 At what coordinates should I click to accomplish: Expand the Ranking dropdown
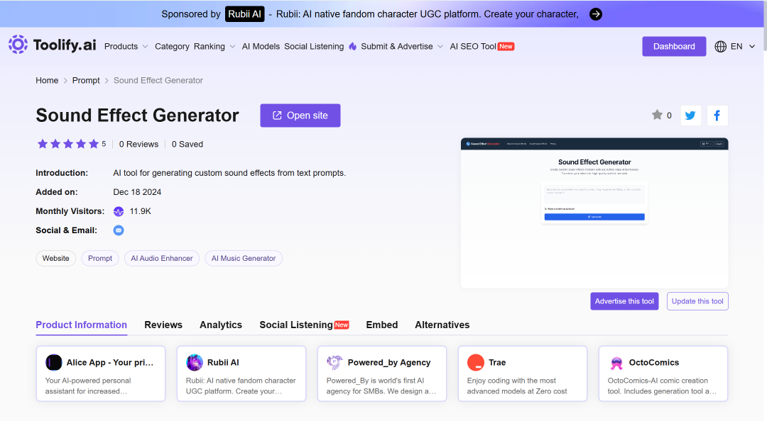tap(214, 46)
